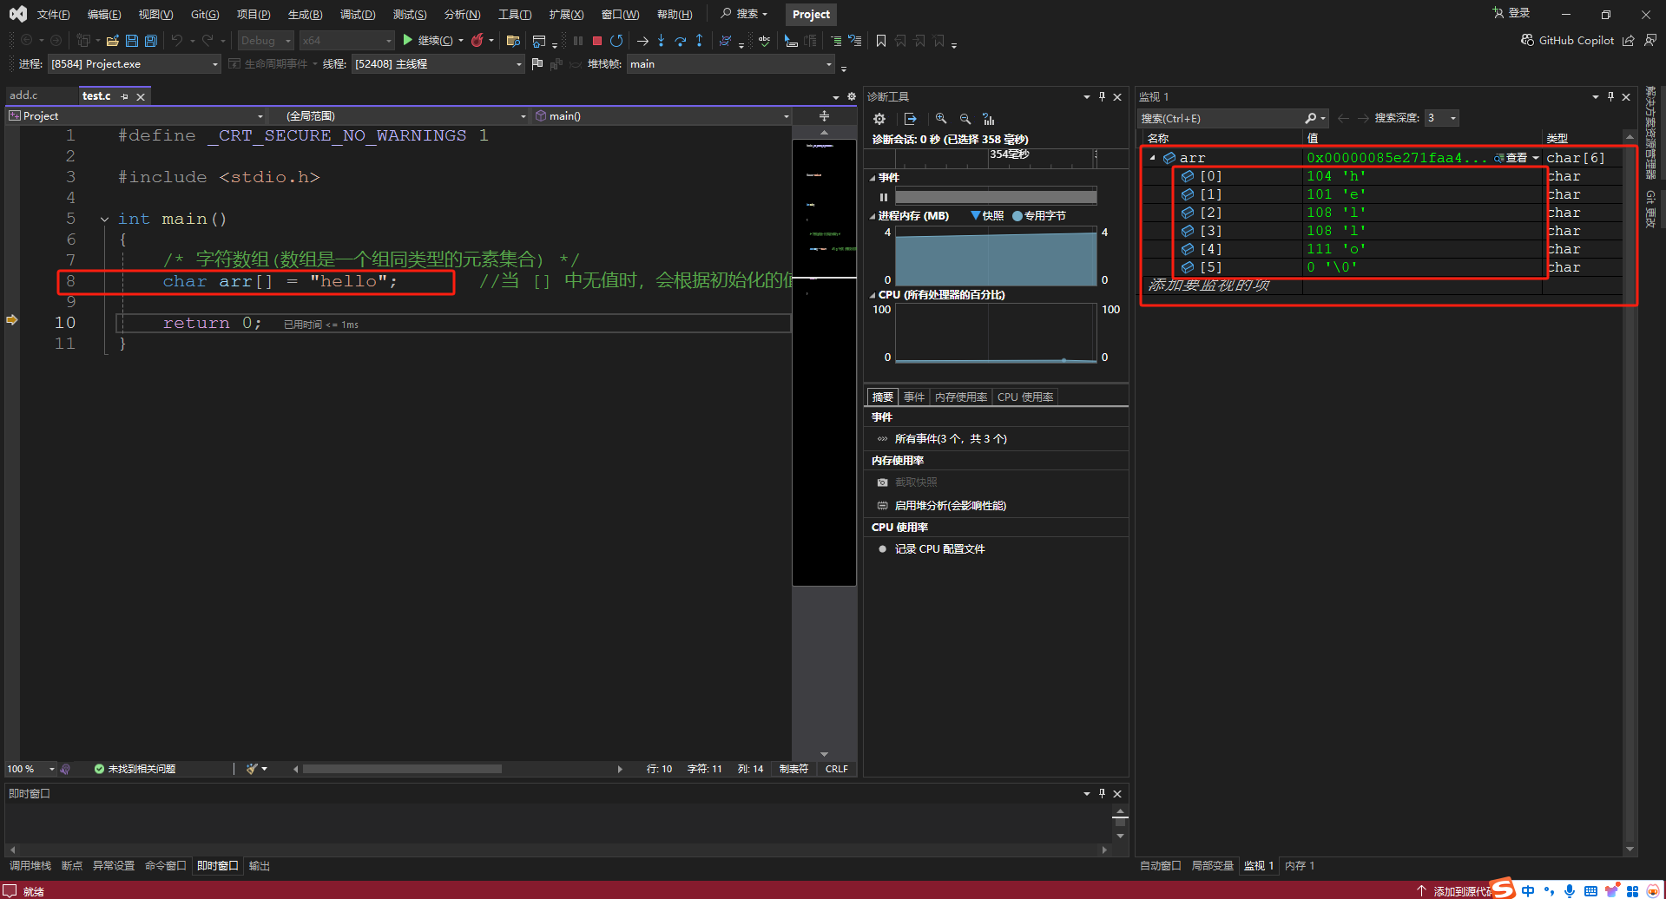The height and width of the screenshot is (899, 1666).
Task: Click the take snapshot camera icon
Action: (882, 482)
